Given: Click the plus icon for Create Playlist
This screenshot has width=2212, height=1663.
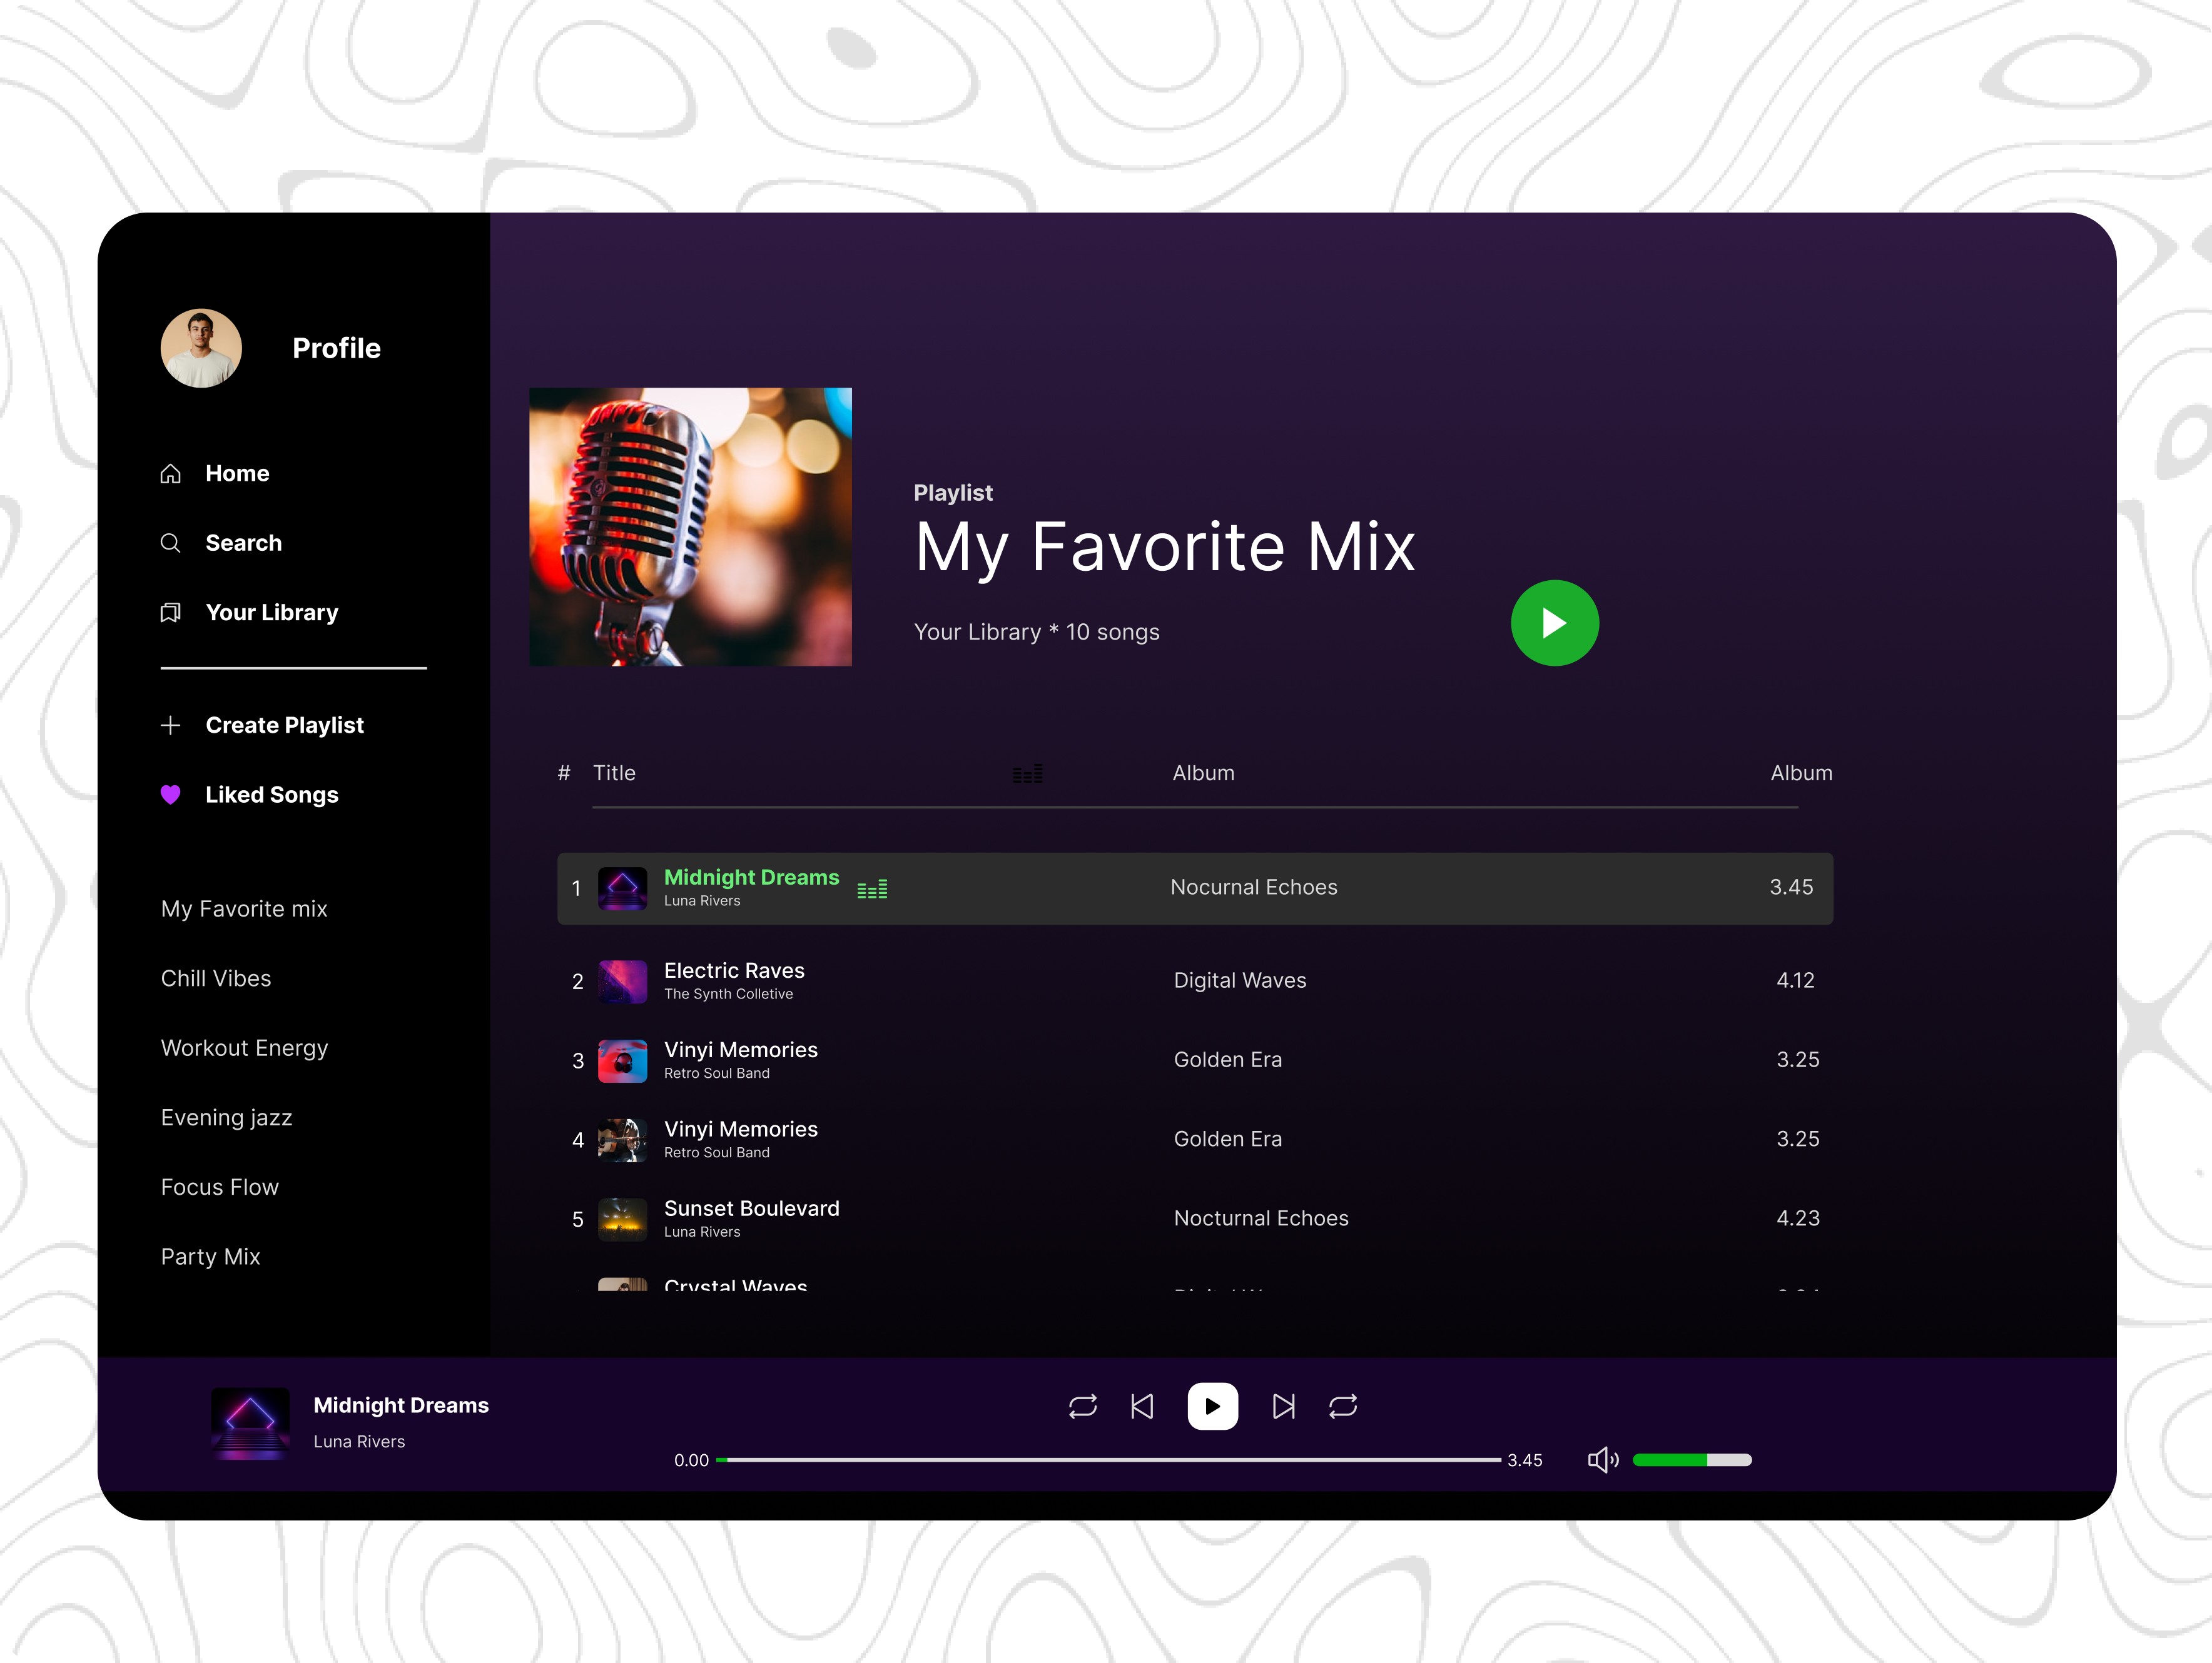Looking at the screenshot, I should (171, 726).
